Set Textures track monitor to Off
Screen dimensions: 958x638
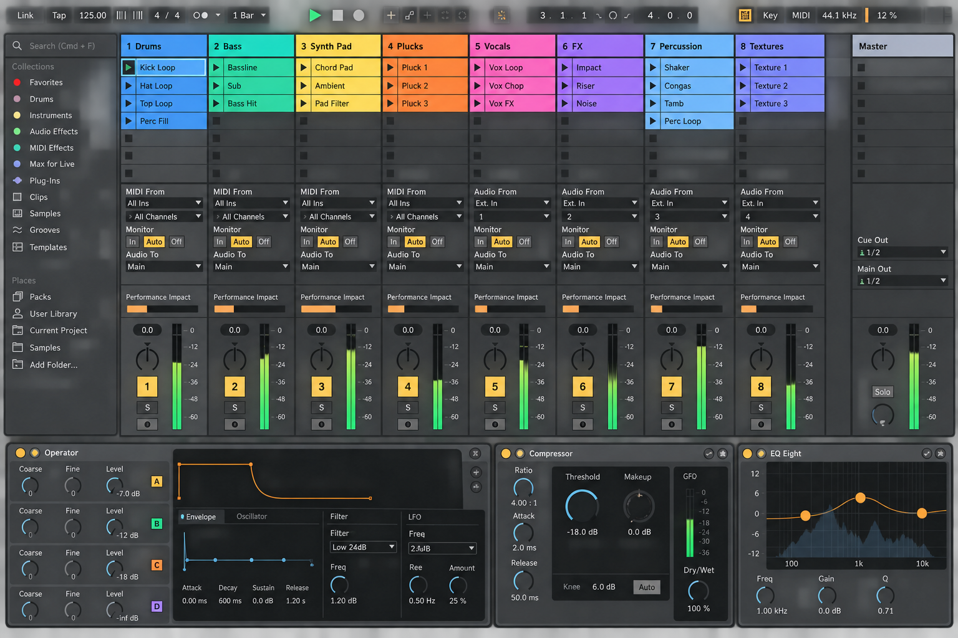790,242
